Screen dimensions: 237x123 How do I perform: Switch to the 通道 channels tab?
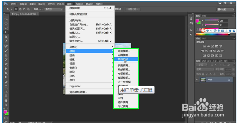click(204, 61)
